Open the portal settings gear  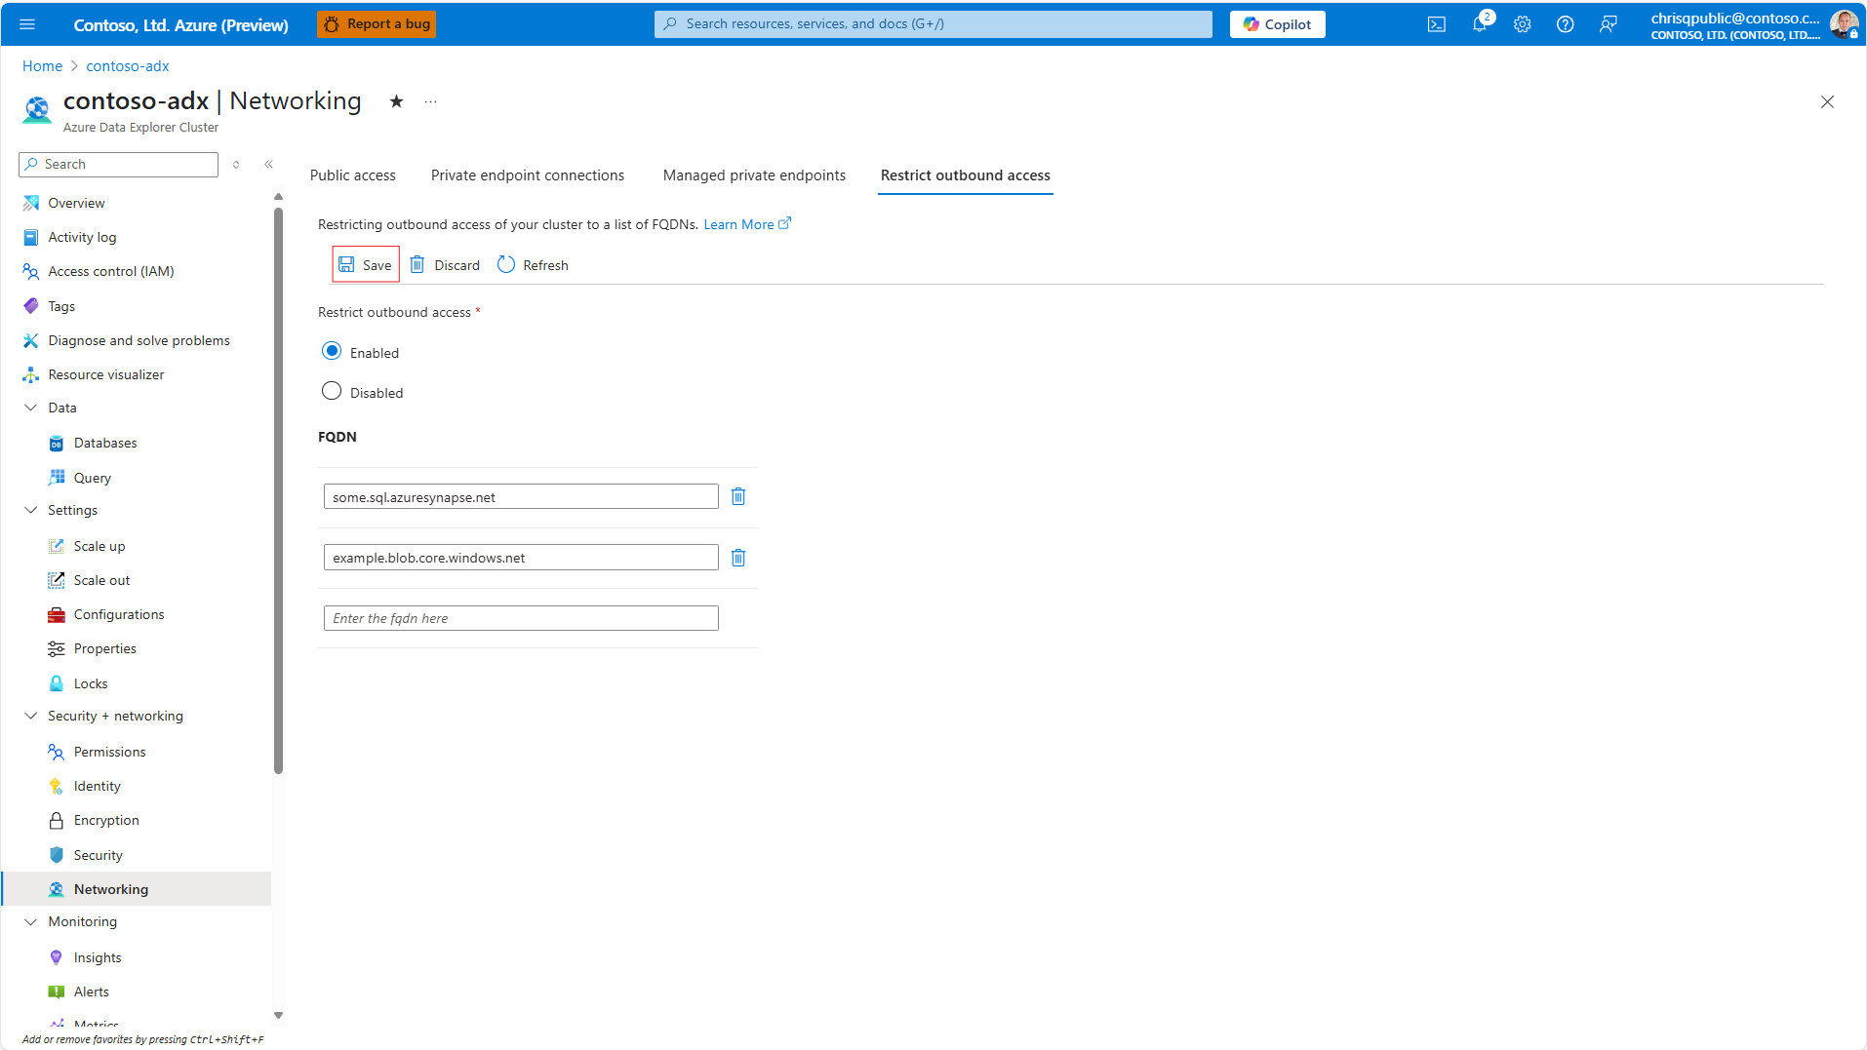tap(1523, 23)
